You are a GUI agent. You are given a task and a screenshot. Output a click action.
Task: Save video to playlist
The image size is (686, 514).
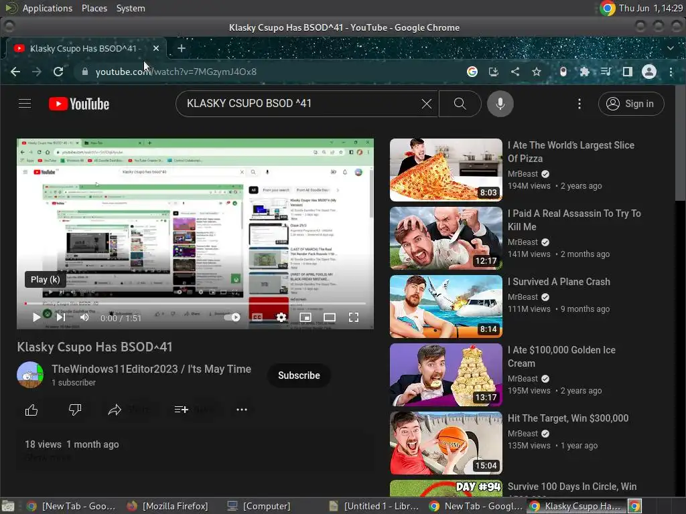181,410
